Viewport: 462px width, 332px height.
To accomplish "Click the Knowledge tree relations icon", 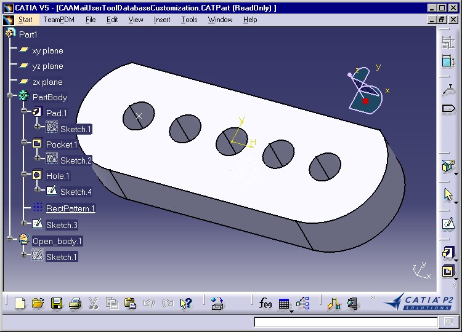I will click(x=302, y=303).
